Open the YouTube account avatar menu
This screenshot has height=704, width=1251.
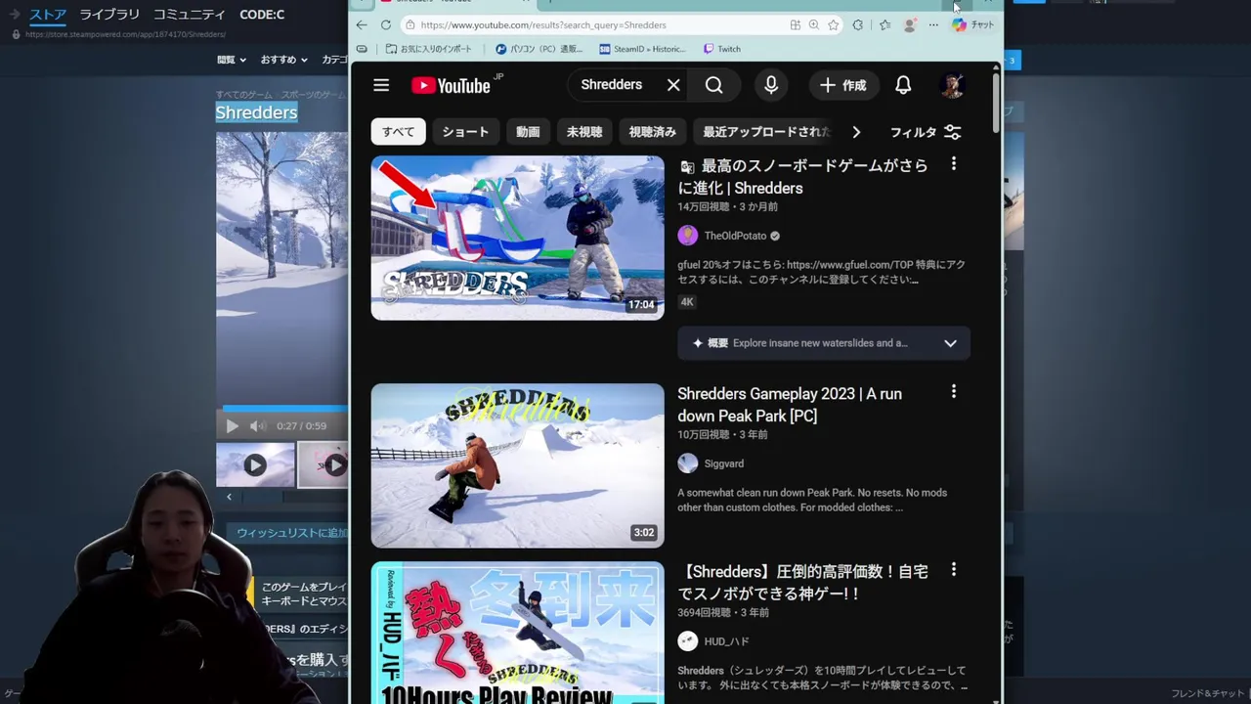[952, 85]
